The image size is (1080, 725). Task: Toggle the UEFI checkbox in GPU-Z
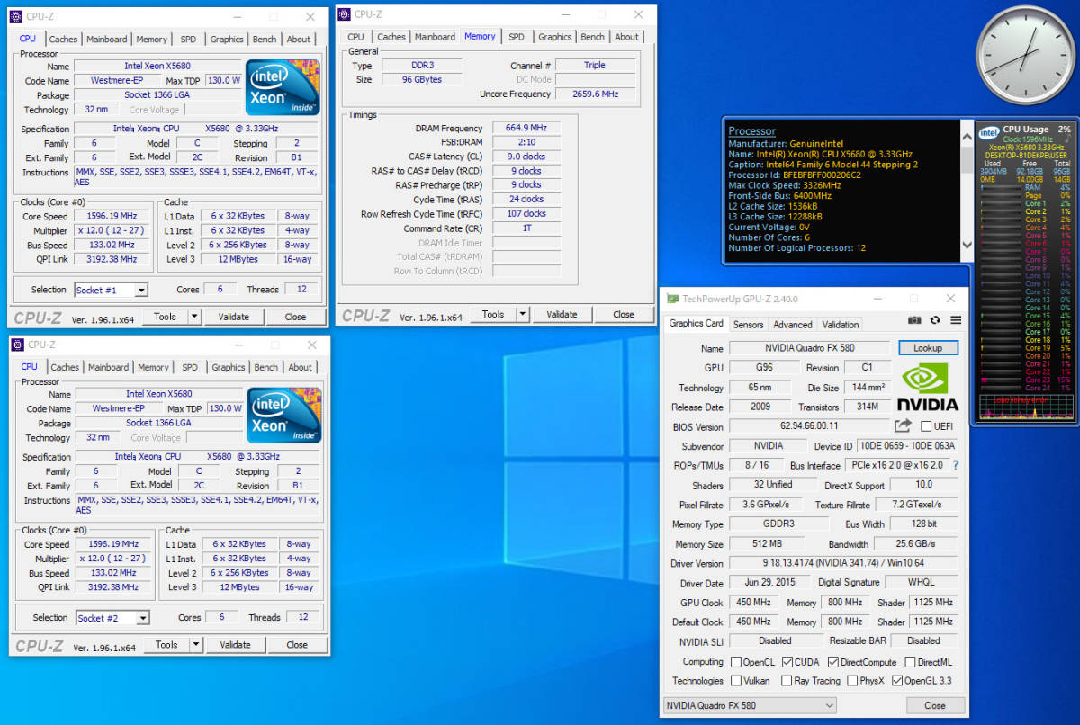click(926, 426)
